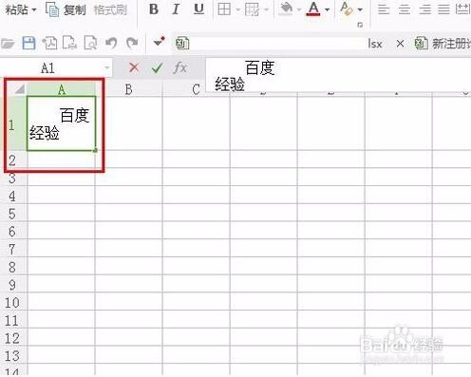
Task: Click the A1 name box
Action: click(x=48, y=68)
